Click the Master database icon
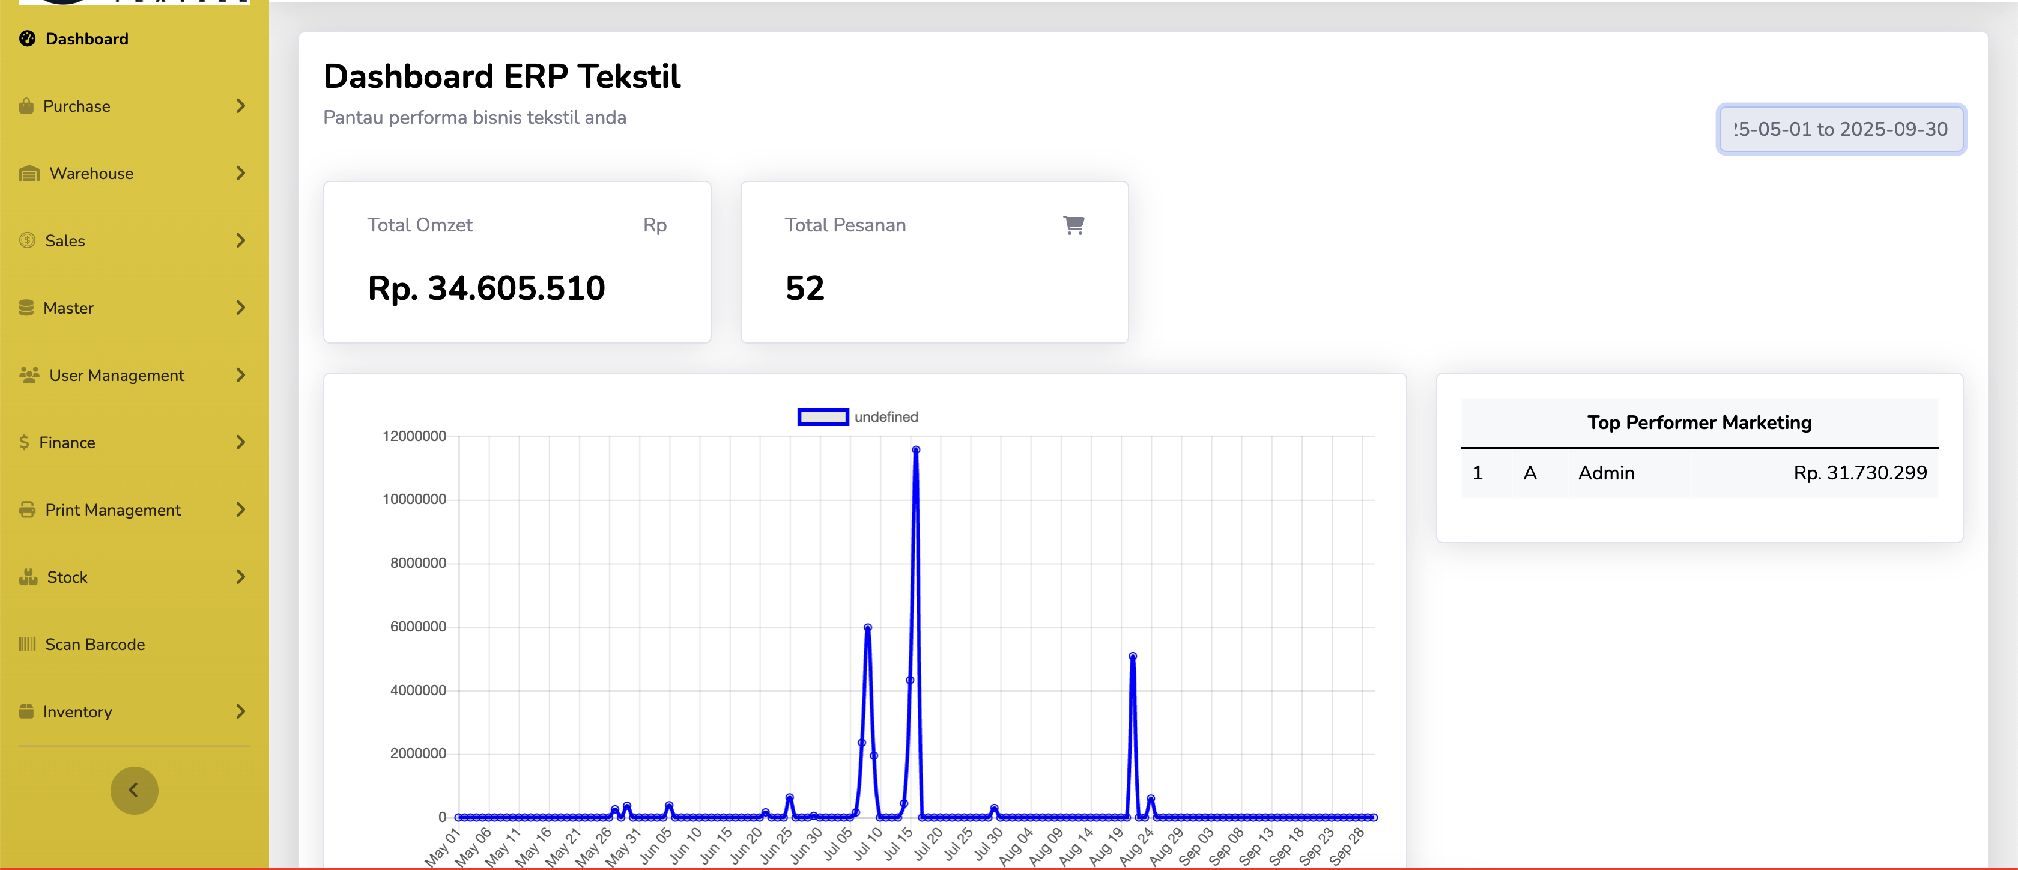Image resolution: width=2018 pixels, height=870 pixels. coord(26,308)
